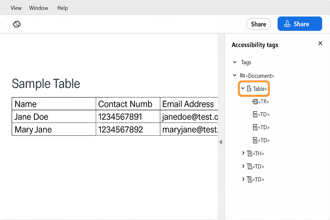Image resolution: width=330 pixels, height=220 pixels.
Task: Close the Accessibility tags panel
Action: pyautogui.click(x=320, y=43)
